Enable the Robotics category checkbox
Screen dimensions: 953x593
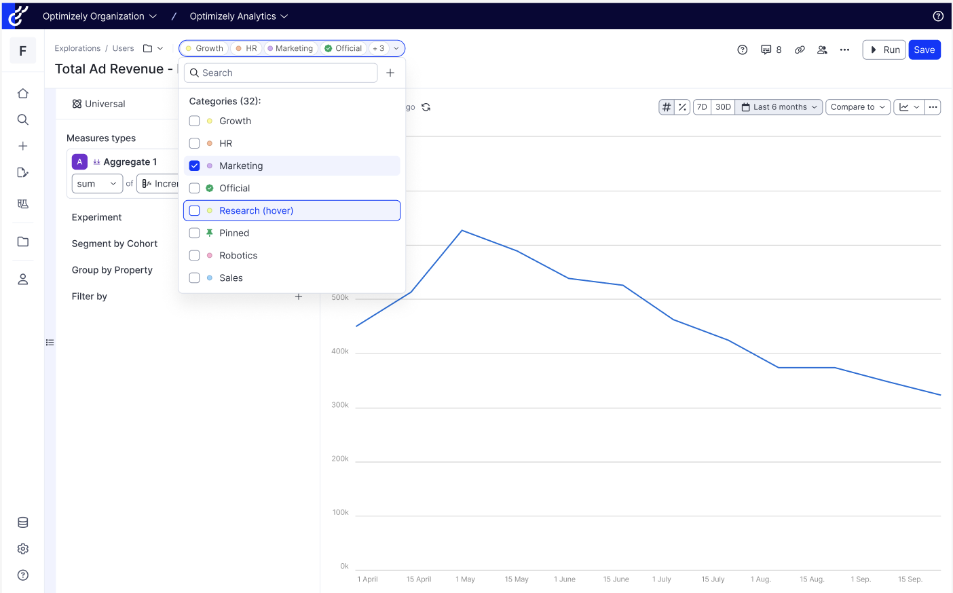coord(195,255)
